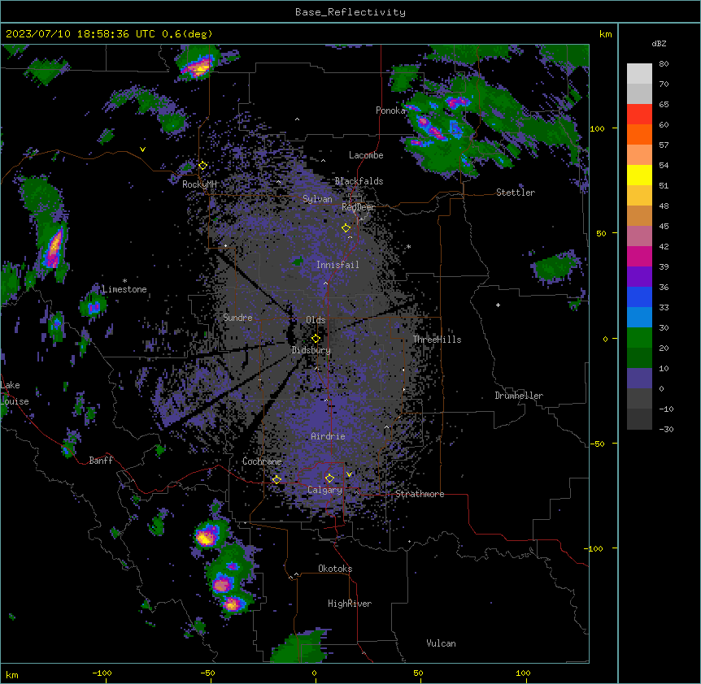Click the Ponoka city label
Viewport: 701px width, 684px height.
click(390, 110)
